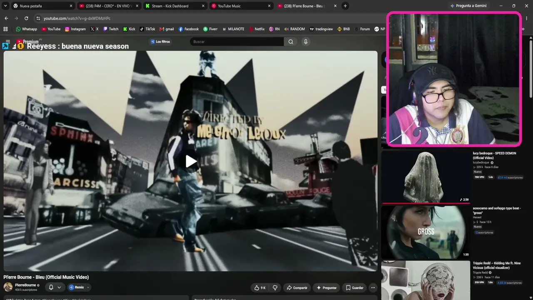Click the Preguntar button
This screenshot has height=300, width=533.
click(326, 287)
